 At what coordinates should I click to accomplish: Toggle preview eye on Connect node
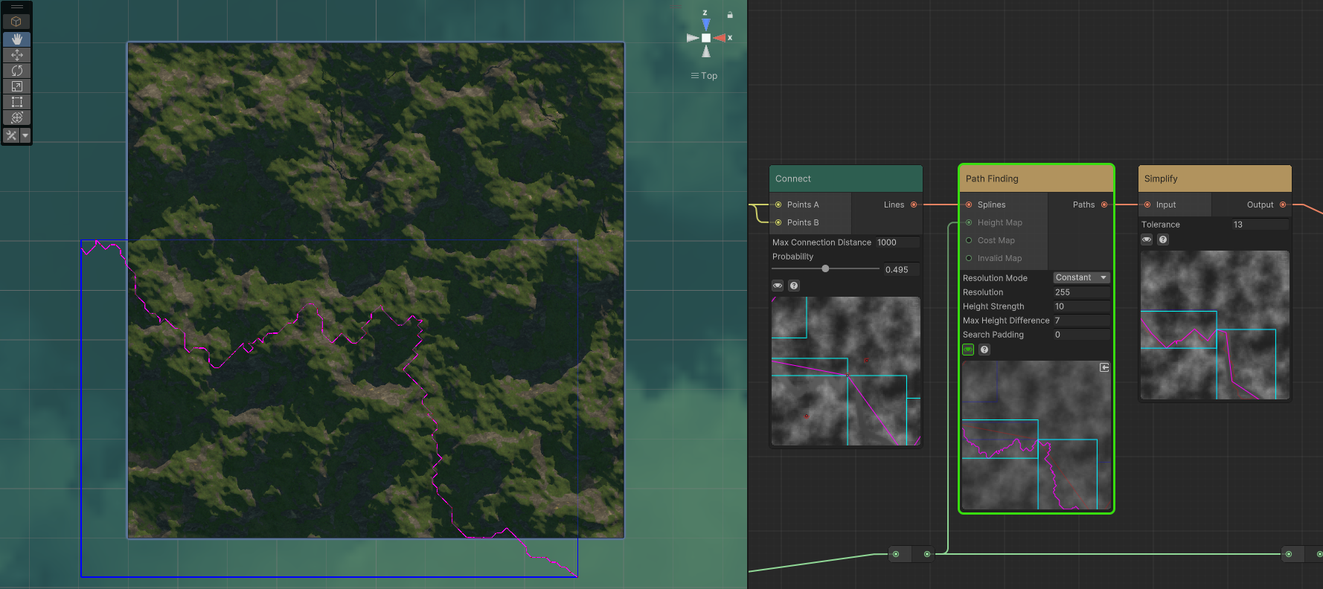point(778,286)
